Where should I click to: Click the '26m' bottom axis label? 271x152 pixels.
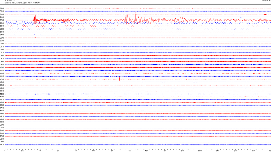(x=235, y=151)
